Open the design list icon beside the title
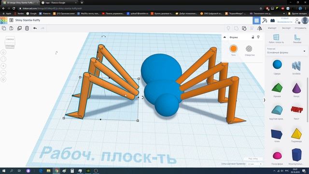 (x=11, y=20)
